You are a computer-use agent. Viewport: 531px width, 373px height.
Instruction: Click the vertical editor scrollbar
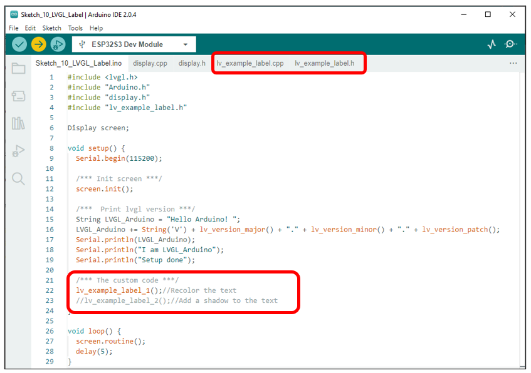tap(523, 220)
